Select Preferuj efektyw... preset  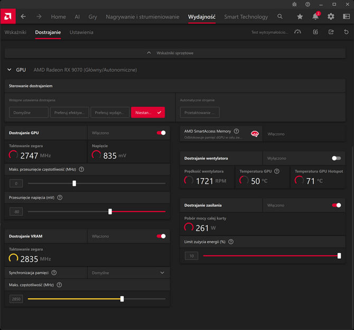tap(69, 112)
